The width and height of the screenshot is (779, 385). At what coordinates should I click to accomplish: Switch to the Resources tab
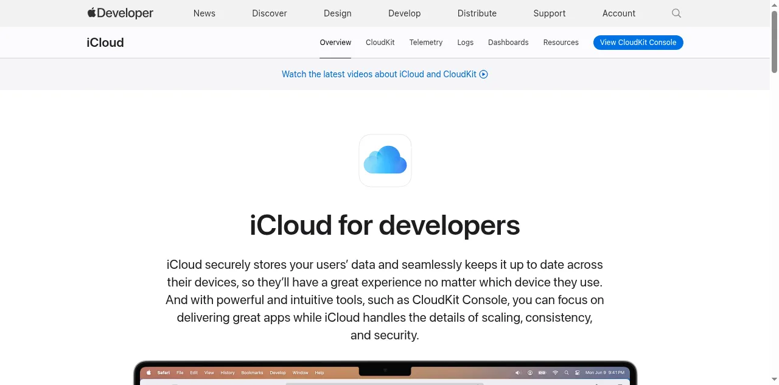coord(561,43)
